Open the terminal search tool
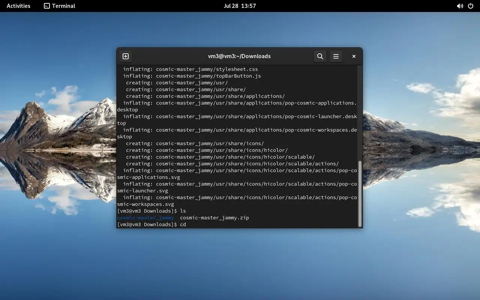The width and height of the screenshot is (480, 300). point(320,56)
